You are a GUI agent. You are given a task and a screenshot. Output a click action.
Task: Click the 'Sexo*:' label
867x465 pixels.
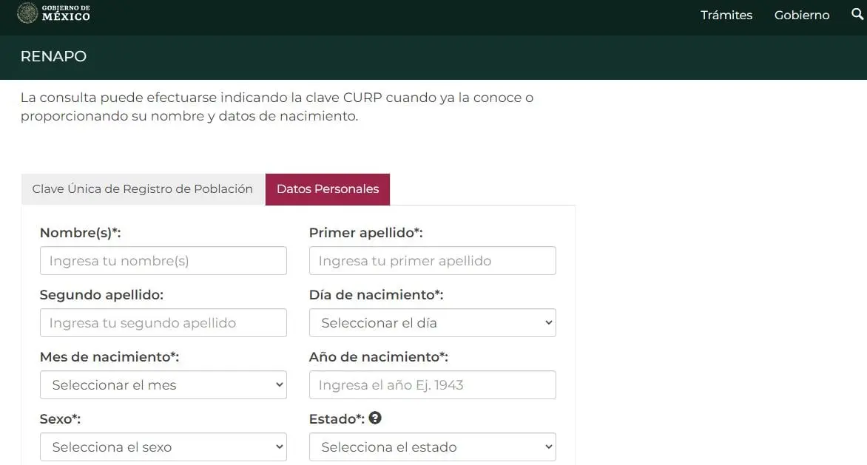[x=60, y=419]
